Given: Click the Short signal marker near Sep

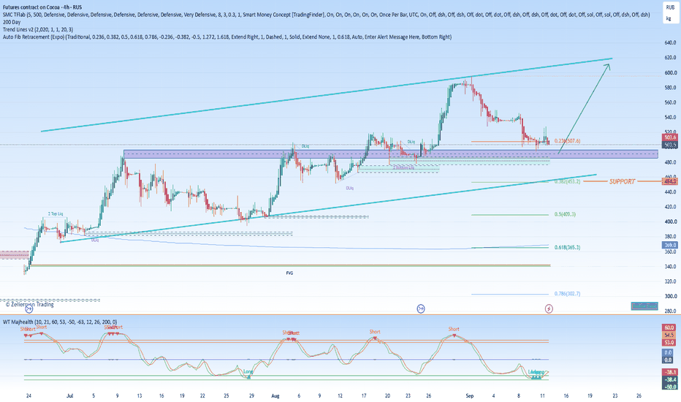Looking at the screenshot, I should click(454, 330).
